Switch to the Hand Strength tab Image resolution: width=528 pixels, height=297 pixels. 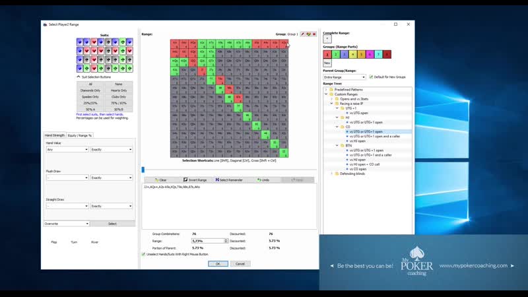point(55,135)
